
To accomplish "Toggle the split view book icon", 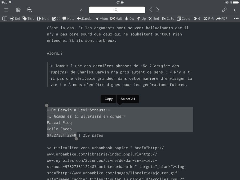I will pyautogui.click(x=5, y=19).
